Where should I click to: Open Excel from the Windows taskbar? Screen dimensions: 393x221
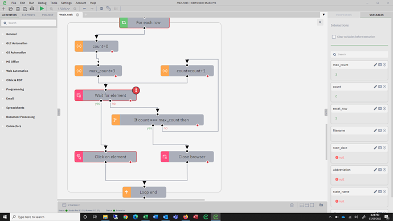coord(145,217)
